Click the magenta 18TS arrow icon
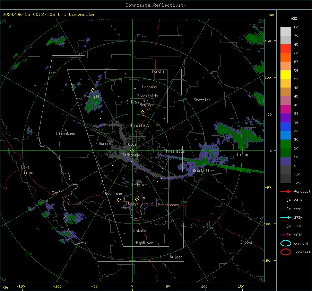 click(x=286, y=235)
